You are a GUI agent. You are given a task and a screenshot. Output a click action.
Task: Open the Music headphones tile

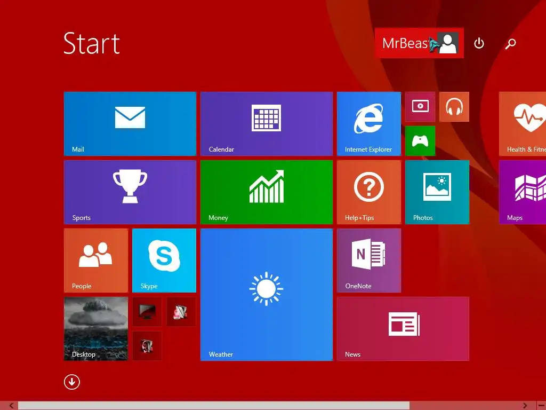point(454,107)
